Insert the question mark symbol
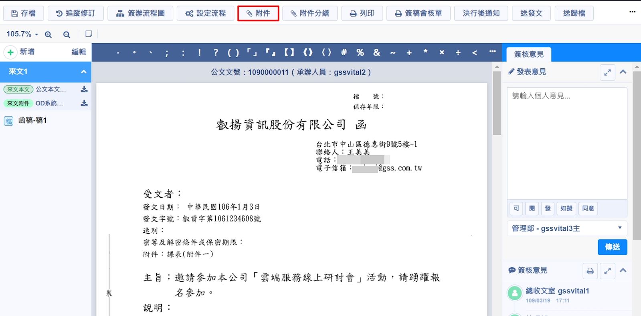The width and height of the screenshot is (641, 316). (x=216, y=52)
